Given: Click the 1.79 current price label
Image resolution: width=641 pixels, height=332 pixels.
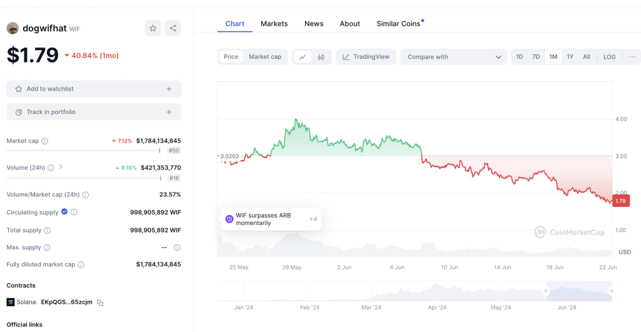Looking at the screenshot, I should point(620,201).
